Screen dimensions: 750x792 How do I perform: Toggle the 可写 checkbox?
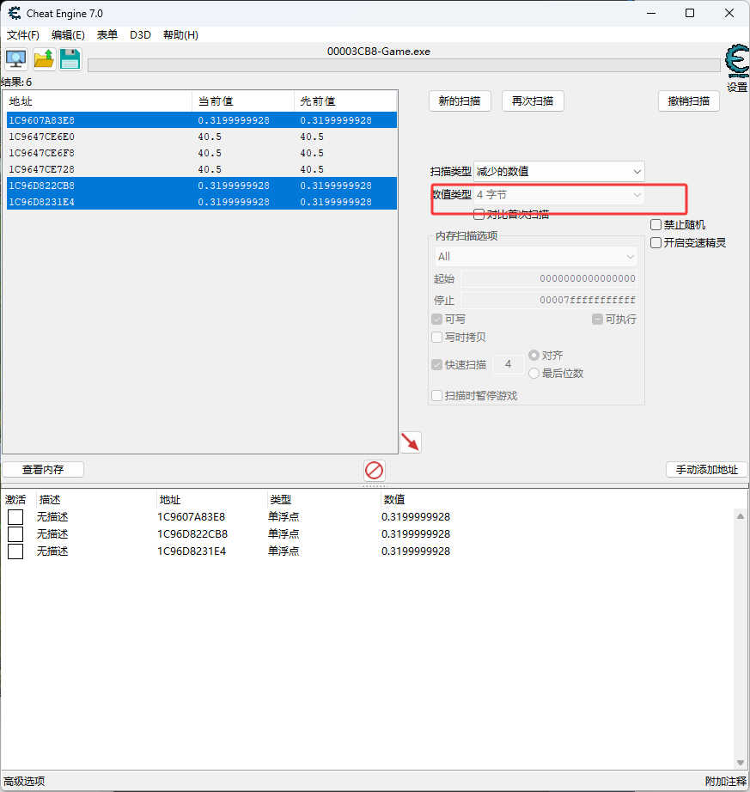coord(437,320)
